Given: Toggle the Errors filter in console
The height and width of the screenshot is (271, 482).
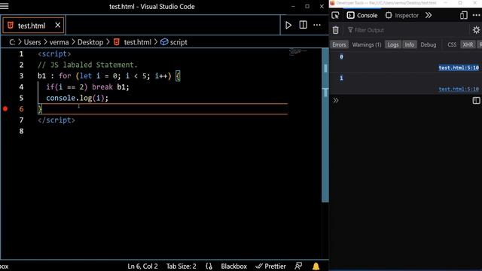Looking at the screenshot, I should (x=339, y=44).
